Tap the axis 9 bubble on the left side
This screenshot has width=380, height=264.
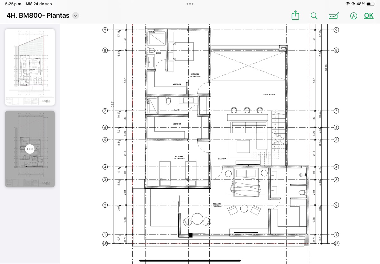(105, 30)
